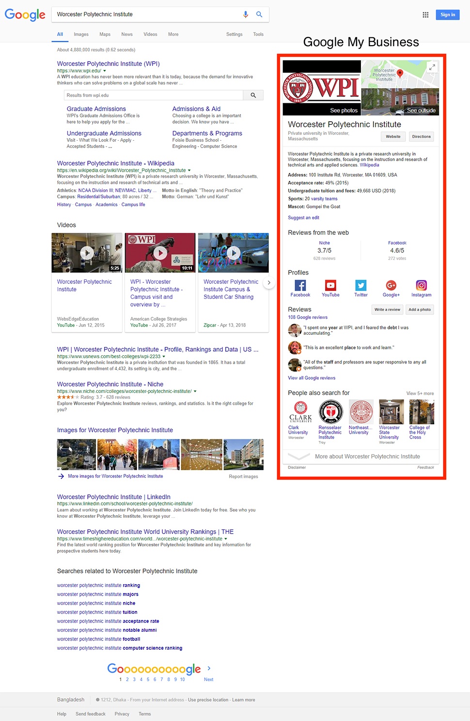Click the Google logo at top left
Image resolution: width=470 pixels, height=721 pixels.
click(x=25, y=15)
